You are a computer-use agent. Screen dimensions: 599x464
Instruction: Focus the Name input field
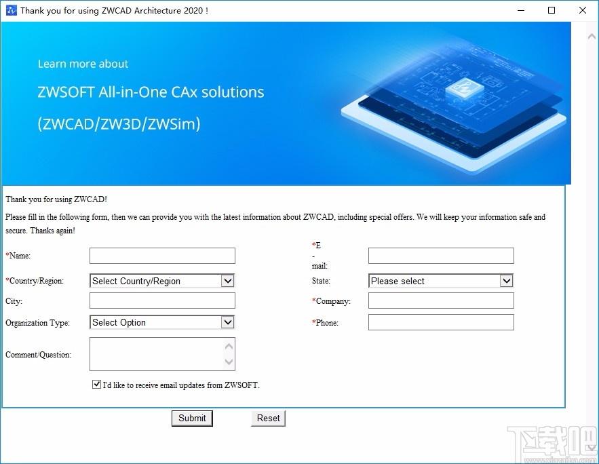(162, 256)
